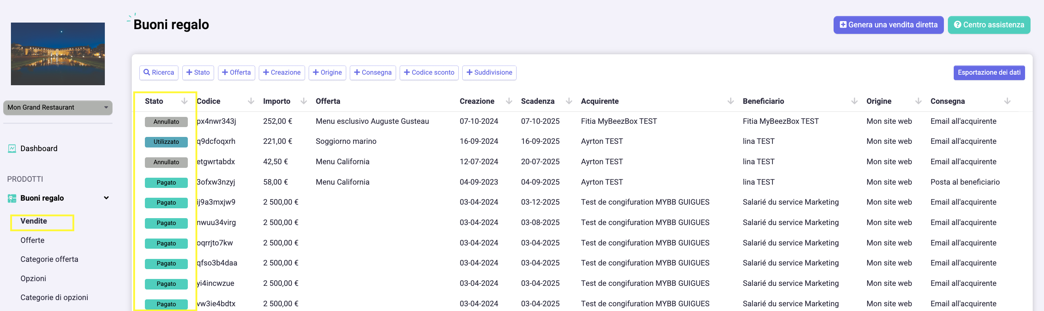Add a Codice sconto filter

pos(429,72)
